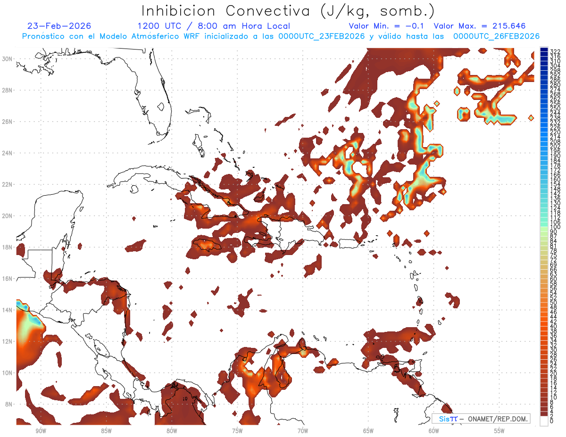
Task: Click the '75W' longitude label
Action: click(x=237, y=431)
